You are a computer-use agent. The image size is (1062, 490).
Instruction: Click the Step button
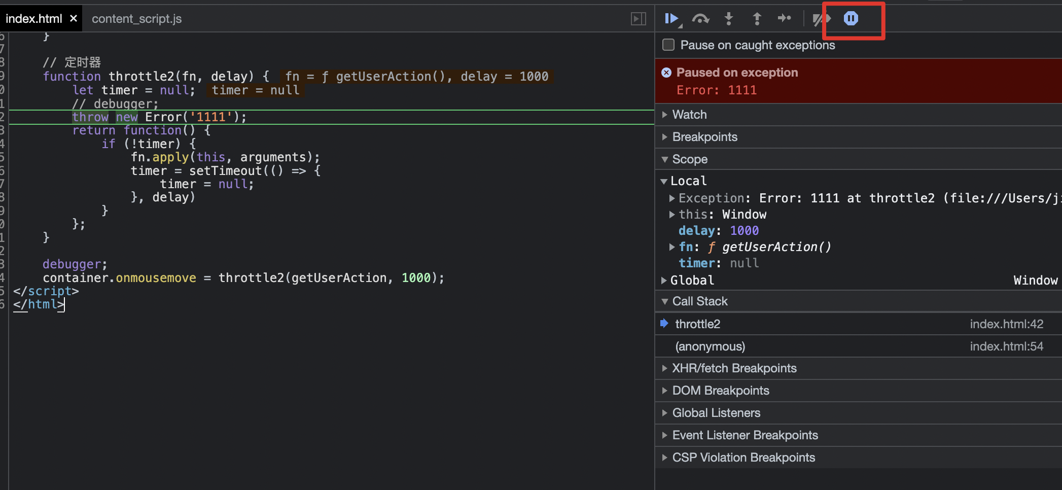pyautogui.click(x=785, y=19)
